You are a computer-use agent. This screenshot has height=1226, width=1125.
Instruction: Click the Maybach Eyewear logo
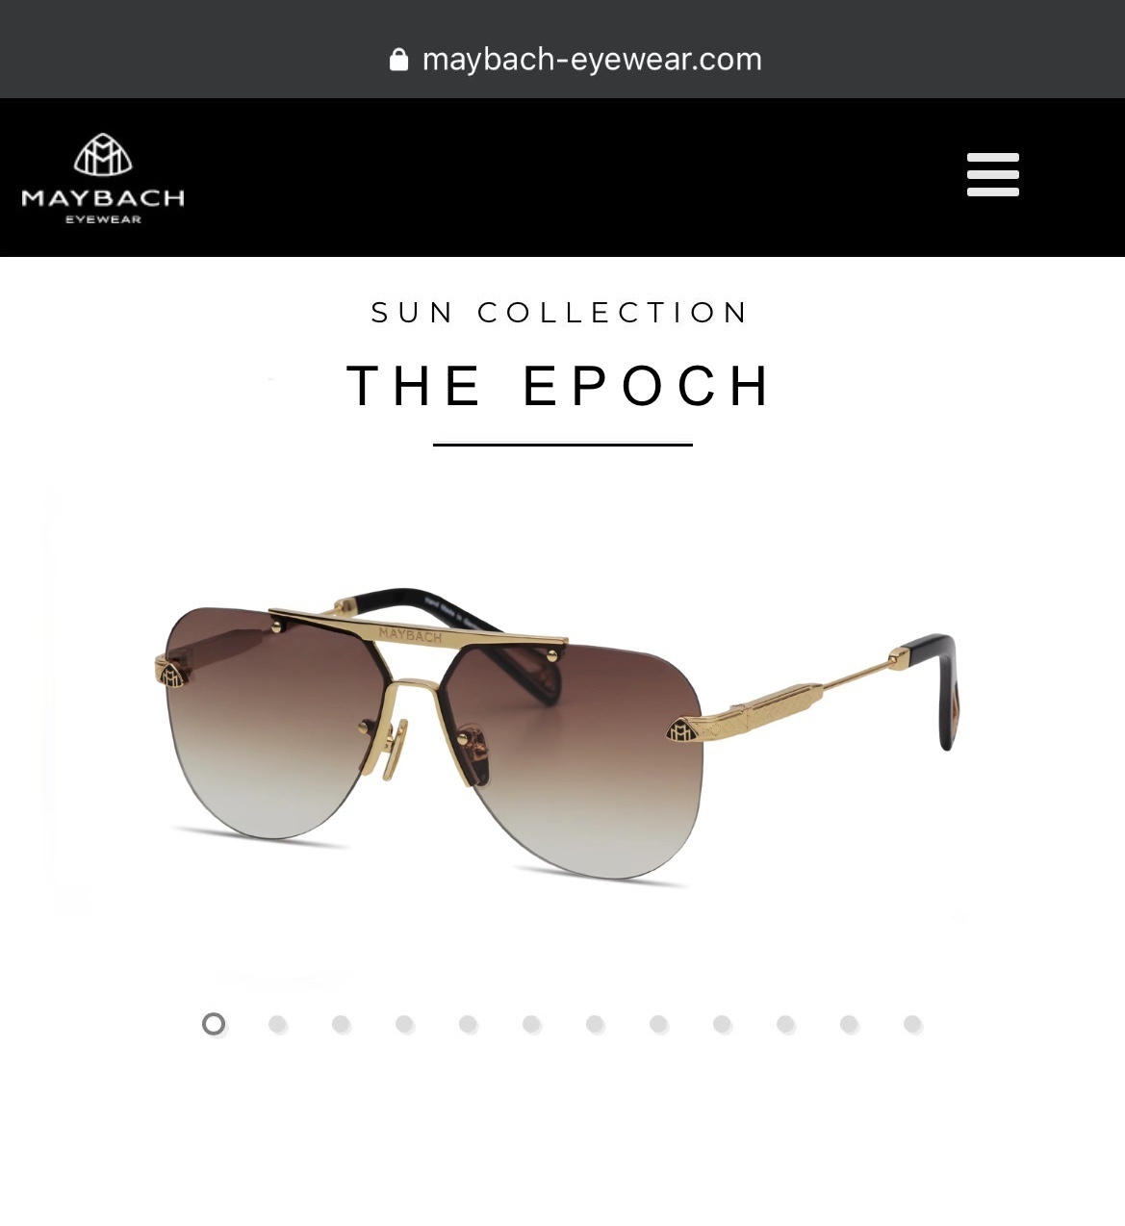point(103,178)
